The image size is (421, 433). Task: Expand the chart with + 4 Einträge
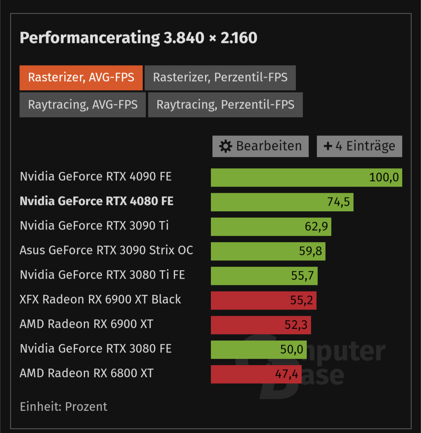[x=359, y=146]
